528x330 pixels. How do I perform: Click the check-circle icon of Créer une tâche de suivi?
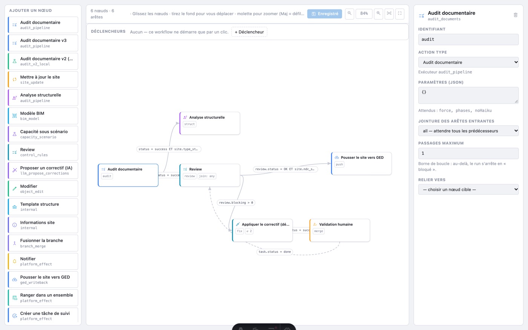pos(14,316)
